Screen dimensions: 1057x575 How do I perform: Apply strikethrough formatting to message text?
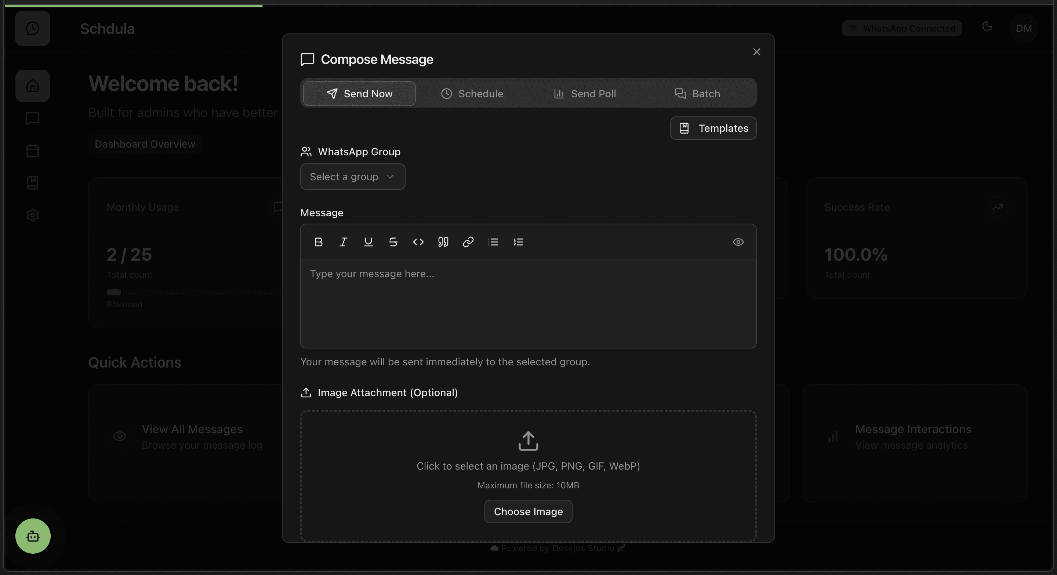pos(393,242)
